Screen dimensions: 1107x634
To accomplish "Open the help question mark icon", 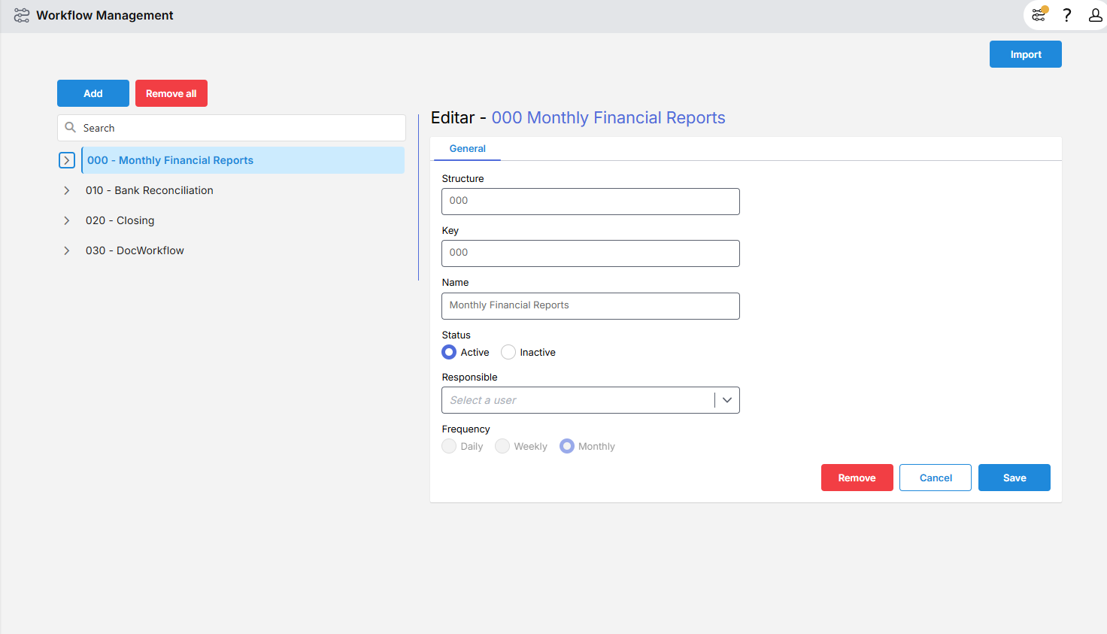I will coord(1066,15).
